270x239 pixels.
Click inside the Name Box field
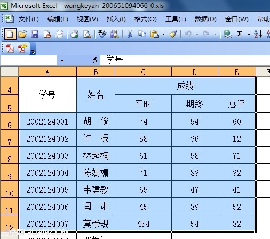pyautogui.click(x=29, y=61)
